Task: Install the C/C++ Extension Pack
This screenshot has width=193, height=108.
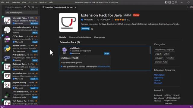Action: coord(35,42)
